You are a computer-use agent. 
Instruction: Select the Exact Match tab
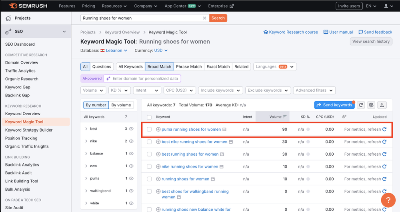[x=218, y=66]
